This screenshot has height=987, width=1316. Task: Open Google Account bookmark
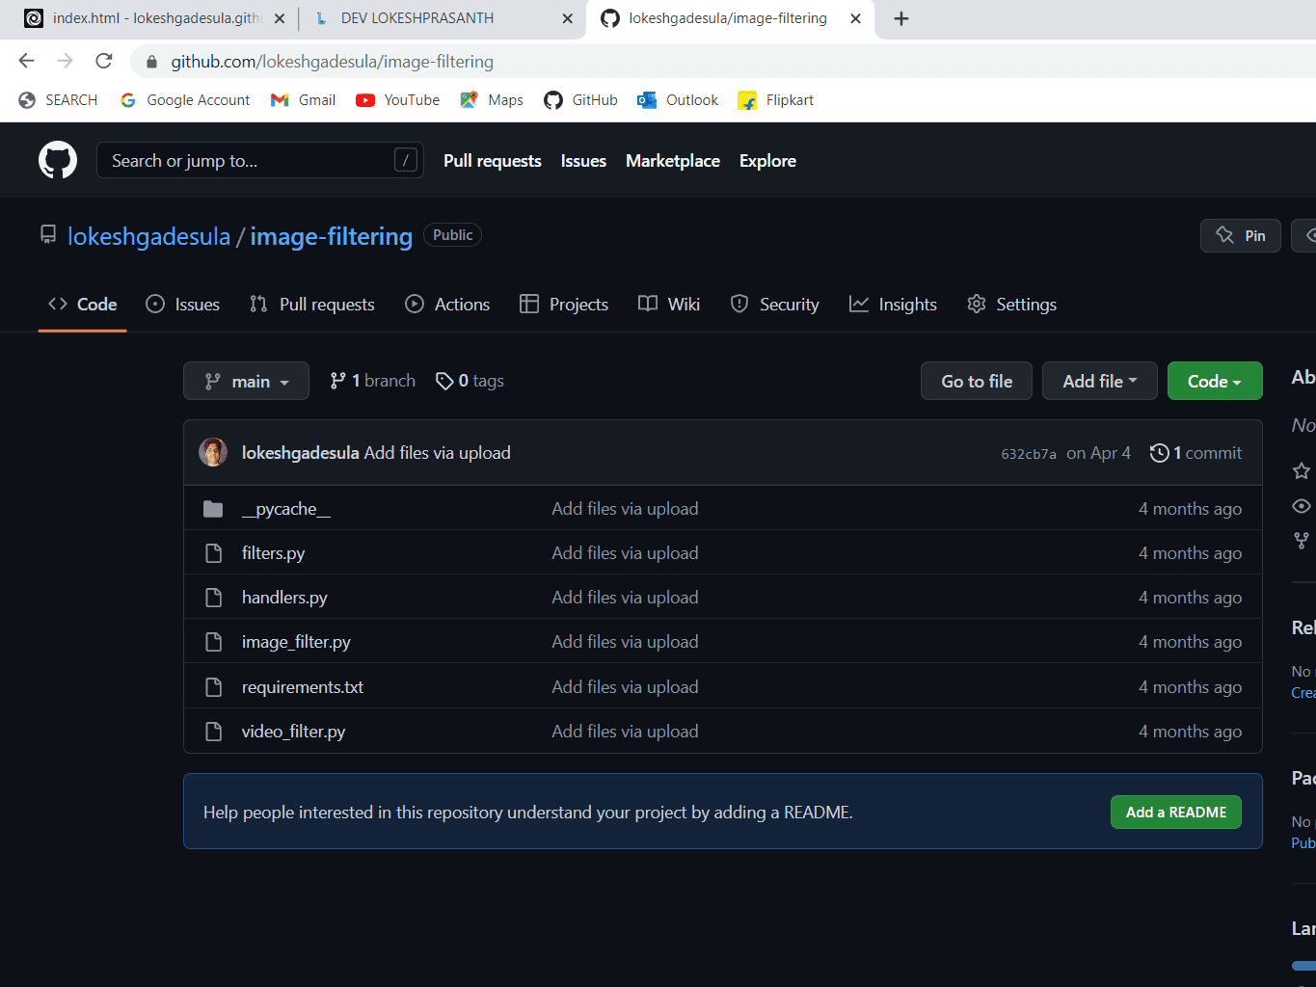click(x=184, y=100)
